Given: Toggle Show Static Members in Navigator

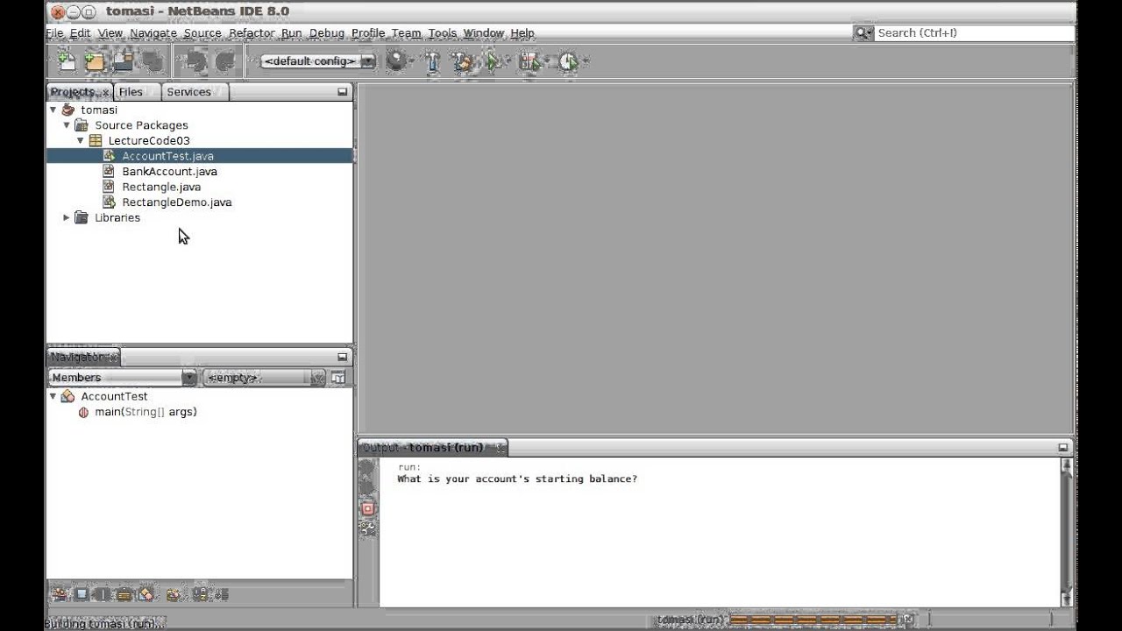Looking at the screenshot, I should click(102, 594).
